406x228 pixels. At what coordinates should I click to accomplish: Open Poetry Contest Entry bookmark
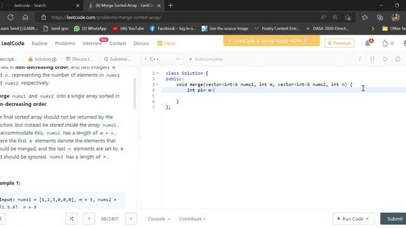277,28
